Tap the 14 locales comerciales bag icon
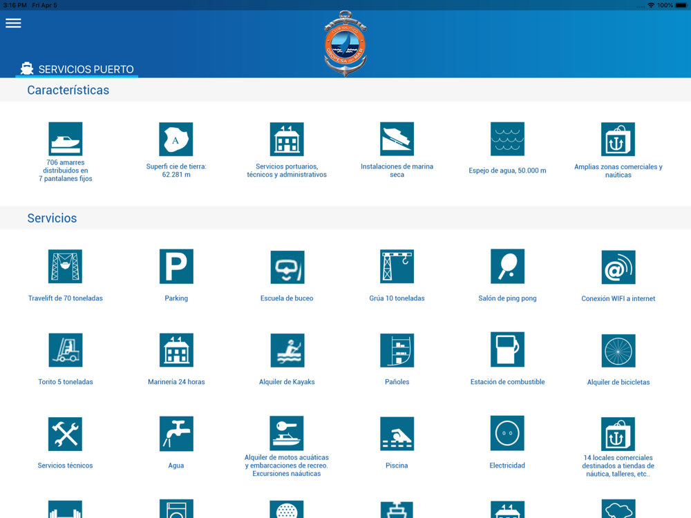Image resolution: width=691 pixels, height=518 pixels. [618, 434]
